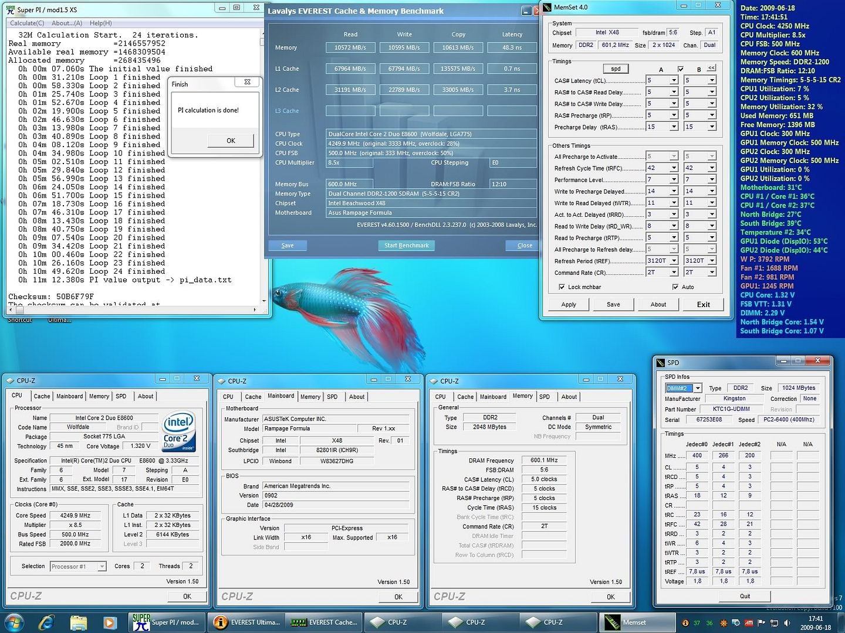
Task: Click the << collapse button in MemSet Timings
Action: (x=711, y=68)
